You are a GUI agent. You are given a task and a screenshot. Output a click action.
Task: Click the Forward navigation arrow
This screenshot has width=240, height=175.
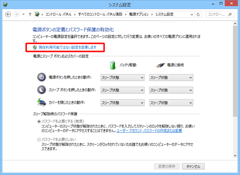[x=16, y=14]
